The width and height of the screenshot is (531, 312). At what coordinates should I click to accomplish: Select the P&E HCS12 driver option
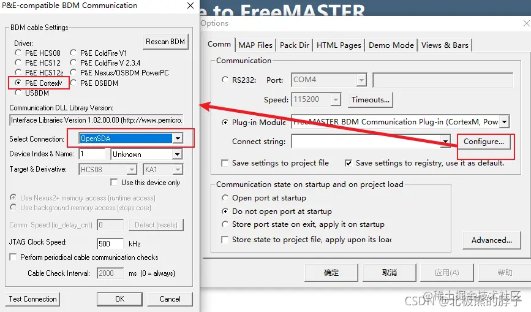click(18, 63)
